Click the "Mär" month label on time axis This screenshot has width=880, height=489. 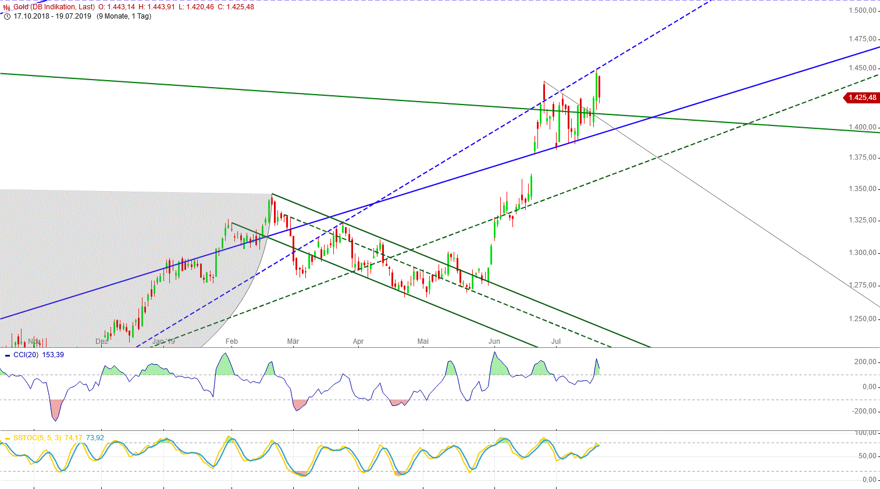(293, 341)
